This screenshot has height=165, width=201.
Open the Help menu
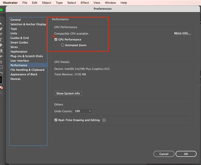tap(124, 3)
